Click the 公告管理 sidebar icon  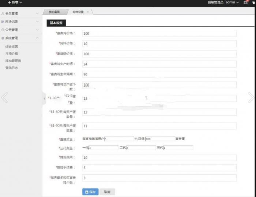coord(3,30)
